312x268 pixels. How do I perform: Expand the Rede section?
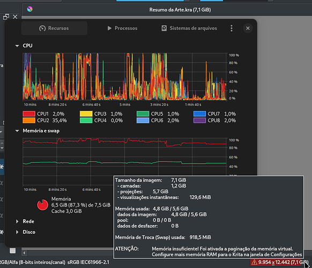17,221
